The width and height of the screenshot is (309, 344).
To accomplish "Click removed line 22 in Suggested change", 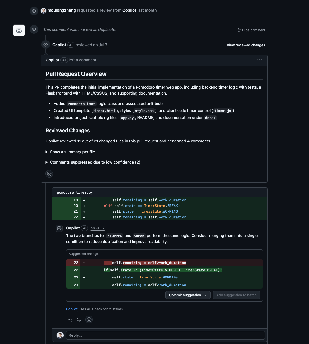I will point(164,263).
